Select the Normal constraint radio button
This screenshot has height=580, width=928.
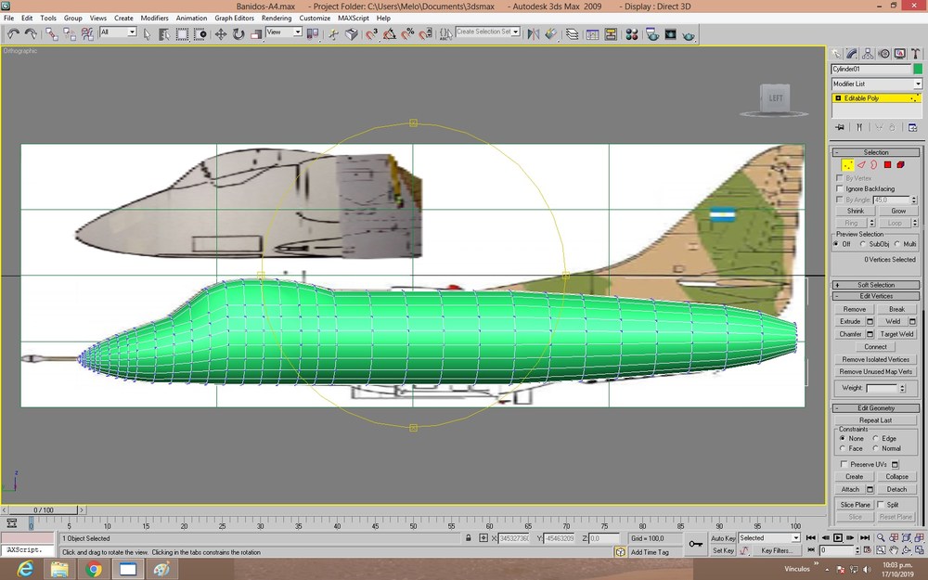[x=875, y=448]
